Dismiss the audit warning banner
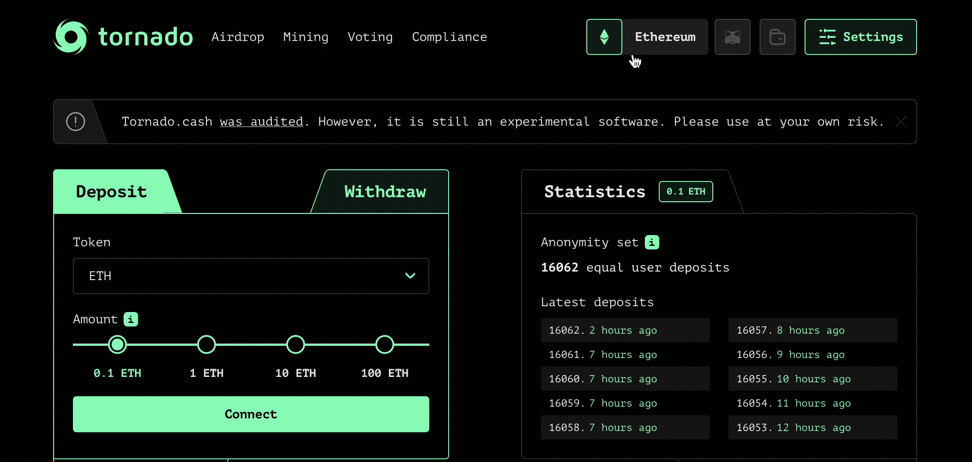This screenshot has height=462, width=972. (x=901, y=122)
